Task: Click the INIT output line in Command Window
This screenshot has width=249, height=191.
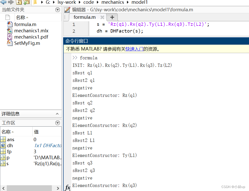Action: [x=122, y=65]
